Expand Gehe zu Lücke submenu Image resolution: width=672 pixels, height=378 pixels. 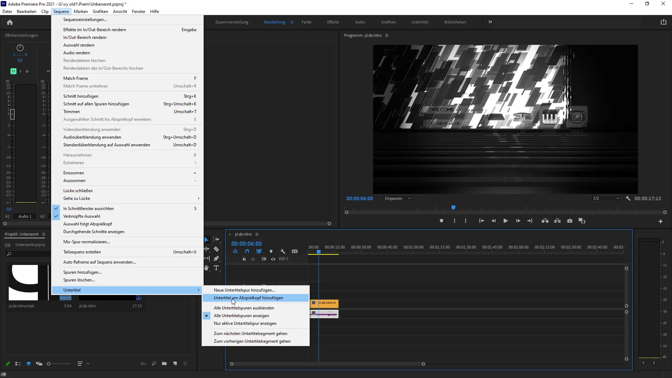click(x=127, y=198)
